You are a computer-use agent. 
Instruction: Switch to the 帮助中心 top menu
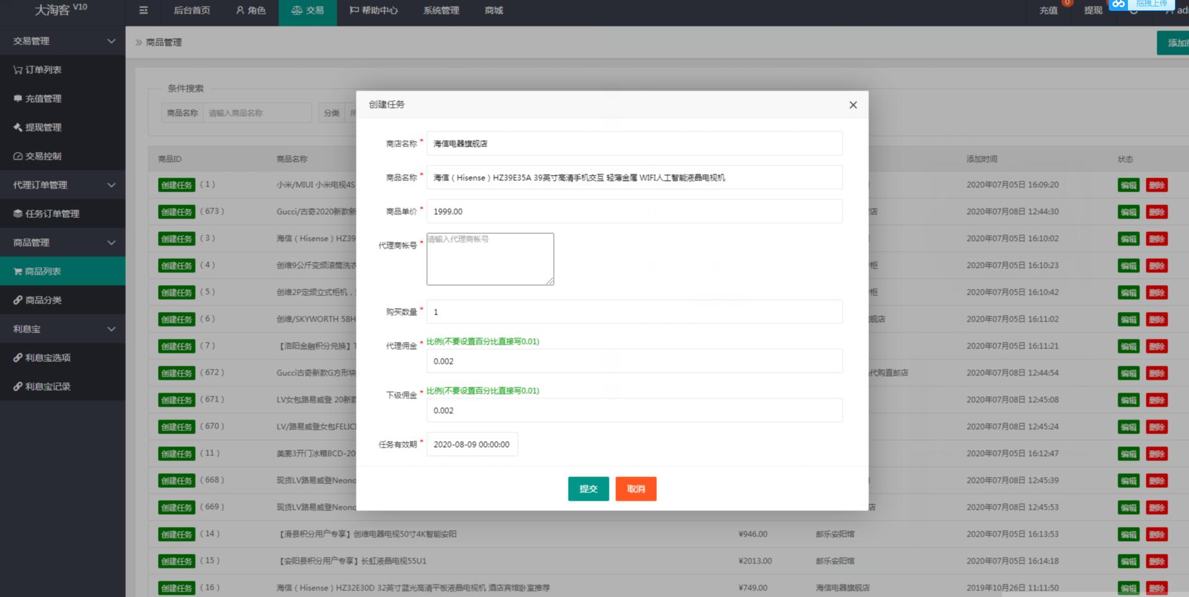(373, 10)
